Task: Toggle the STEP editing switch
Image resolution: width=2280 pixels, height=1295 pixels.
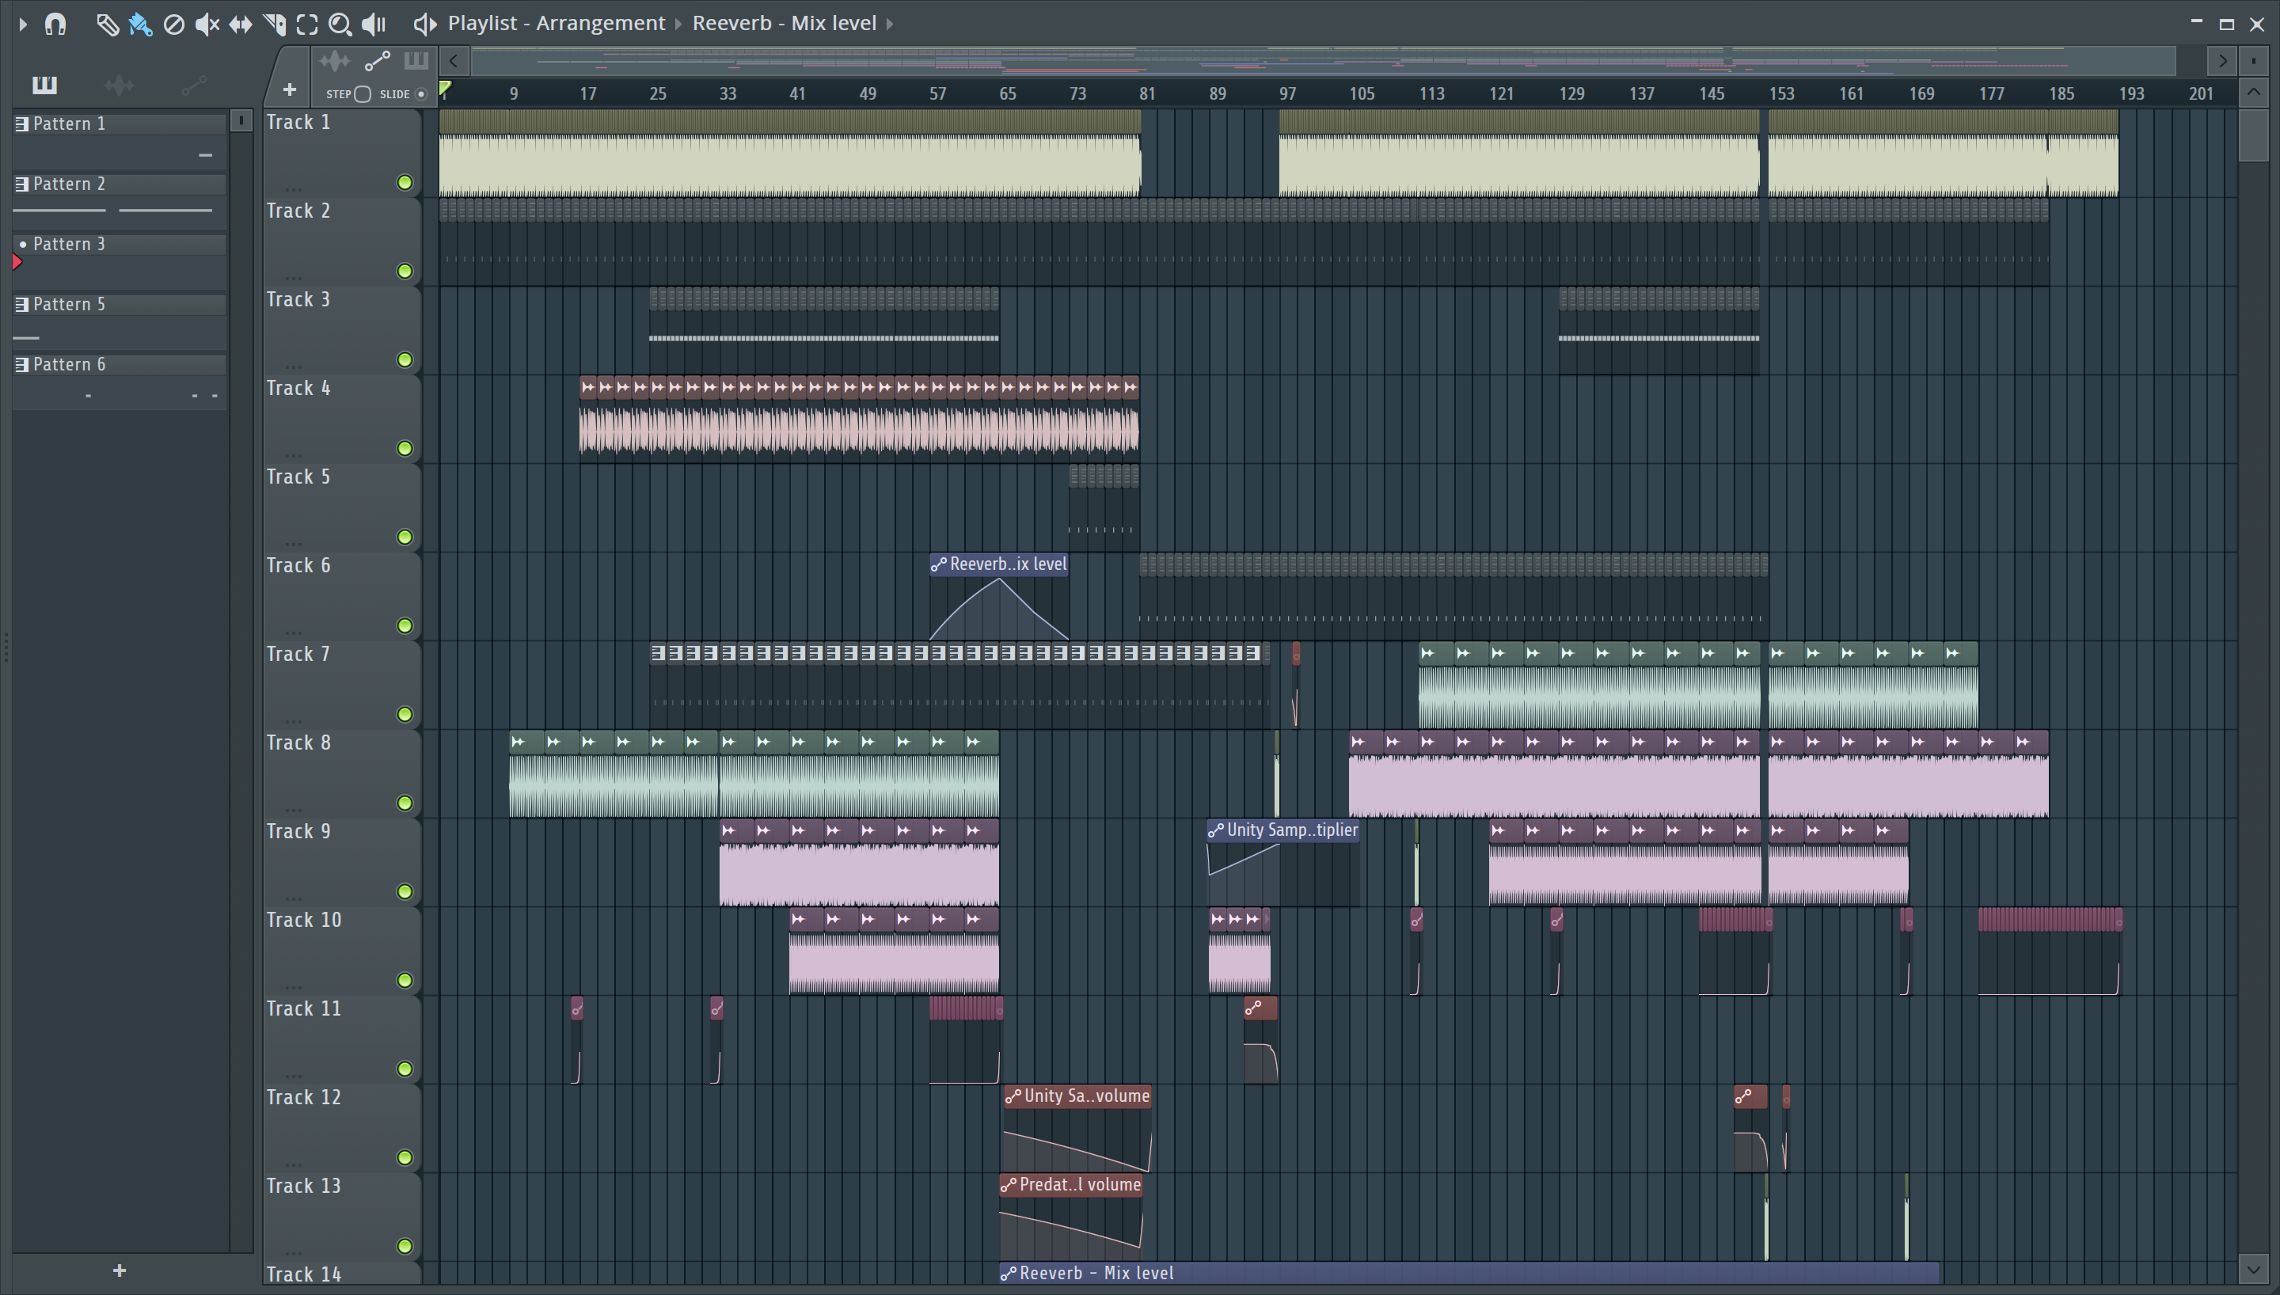Action: coord(361,93)
